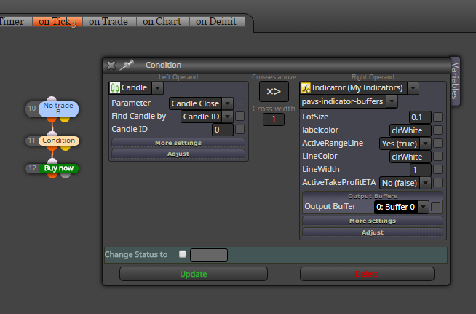Toggle checkbox beside labelcolor
The width and height of the screenshot is (476, 314).
437,130
